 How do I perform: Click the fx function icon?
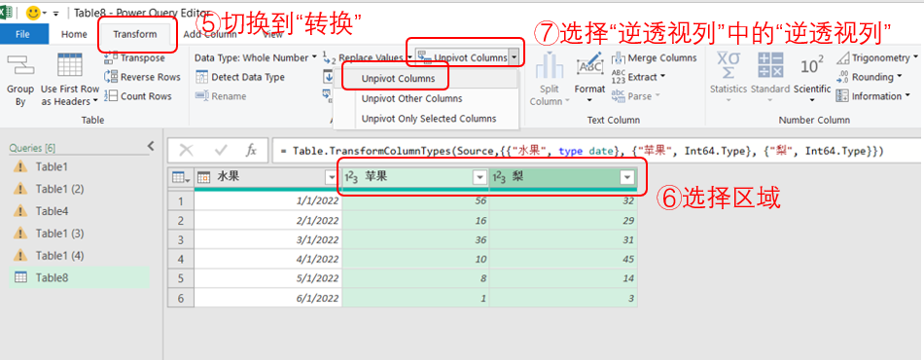251,150
